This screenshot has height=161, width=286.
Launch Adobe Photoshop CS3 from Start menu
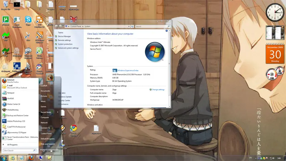[x=19, y=121]
